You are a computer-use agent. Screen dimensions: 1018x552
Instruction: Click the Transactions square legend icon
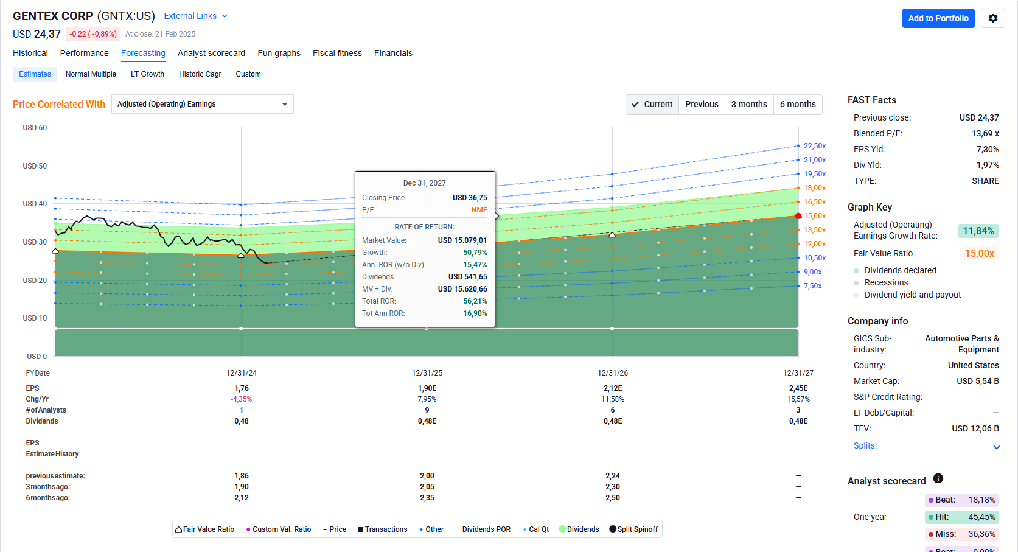(360, 529)
